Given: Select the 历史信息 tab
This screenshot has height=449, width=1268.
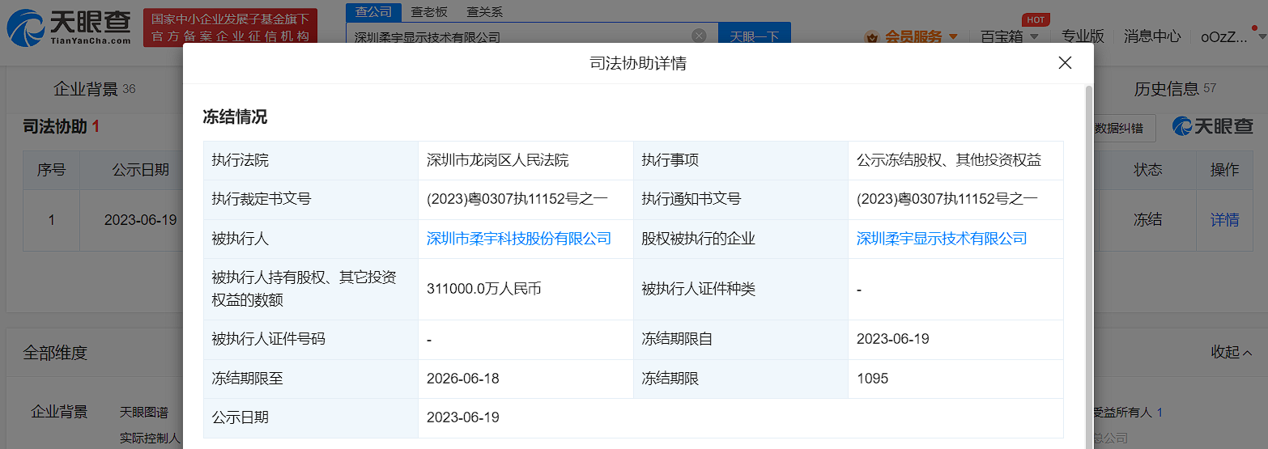Looking at the screenshot, I should pos(1175,89).
